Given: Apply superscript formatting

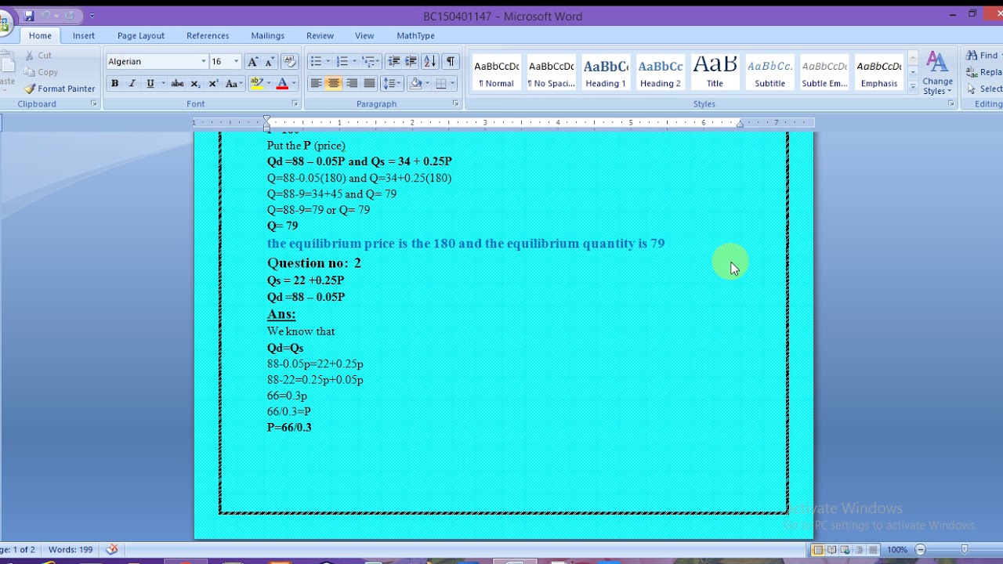Looking at the screenshot, I should 212,84.
